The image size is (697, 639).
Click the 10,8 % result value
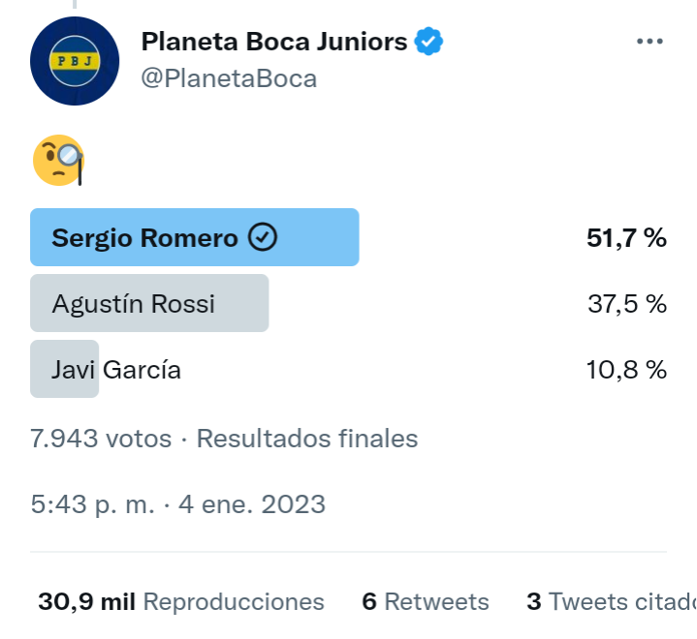coord(626,370)
